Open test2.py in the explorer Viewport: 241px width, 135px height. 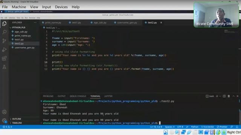point(19,43)
